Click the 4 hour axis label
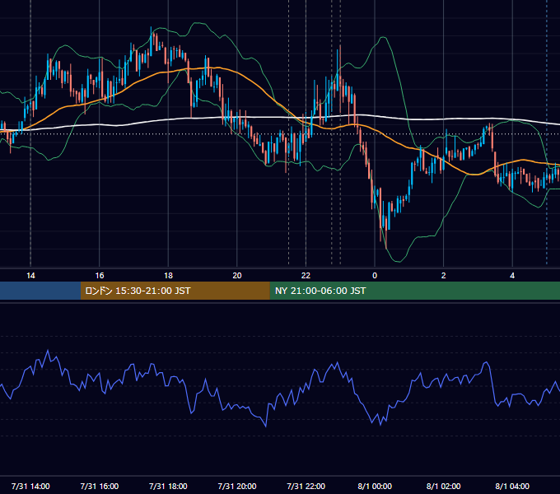Image resolution: width=560 pixels, height=494 pixels. pos(512,276)
